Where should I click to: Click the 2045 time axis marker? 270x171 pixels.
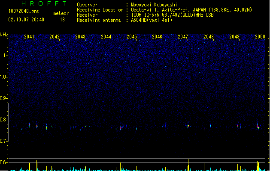coord(132,37)
